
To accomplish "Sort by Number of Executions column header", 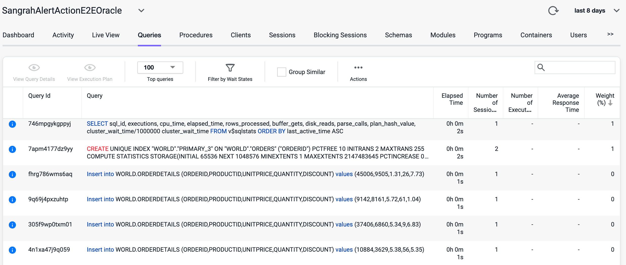I will (520, 103).
